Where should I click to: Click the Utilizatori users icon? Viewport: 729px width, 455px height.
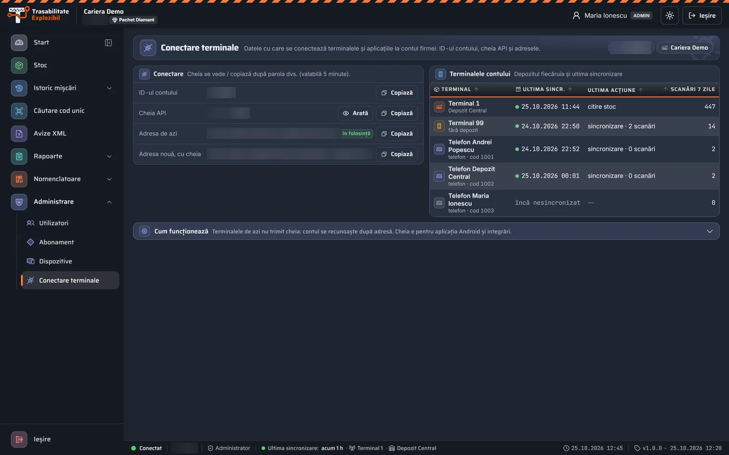point(31,223)
